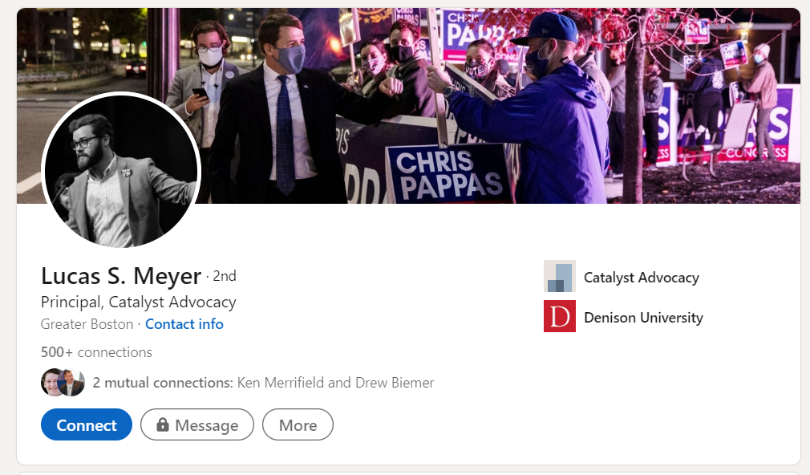The image size is (810, 475).
Task: Click the Greater Boston location text
Action: [x=87, y=324]
